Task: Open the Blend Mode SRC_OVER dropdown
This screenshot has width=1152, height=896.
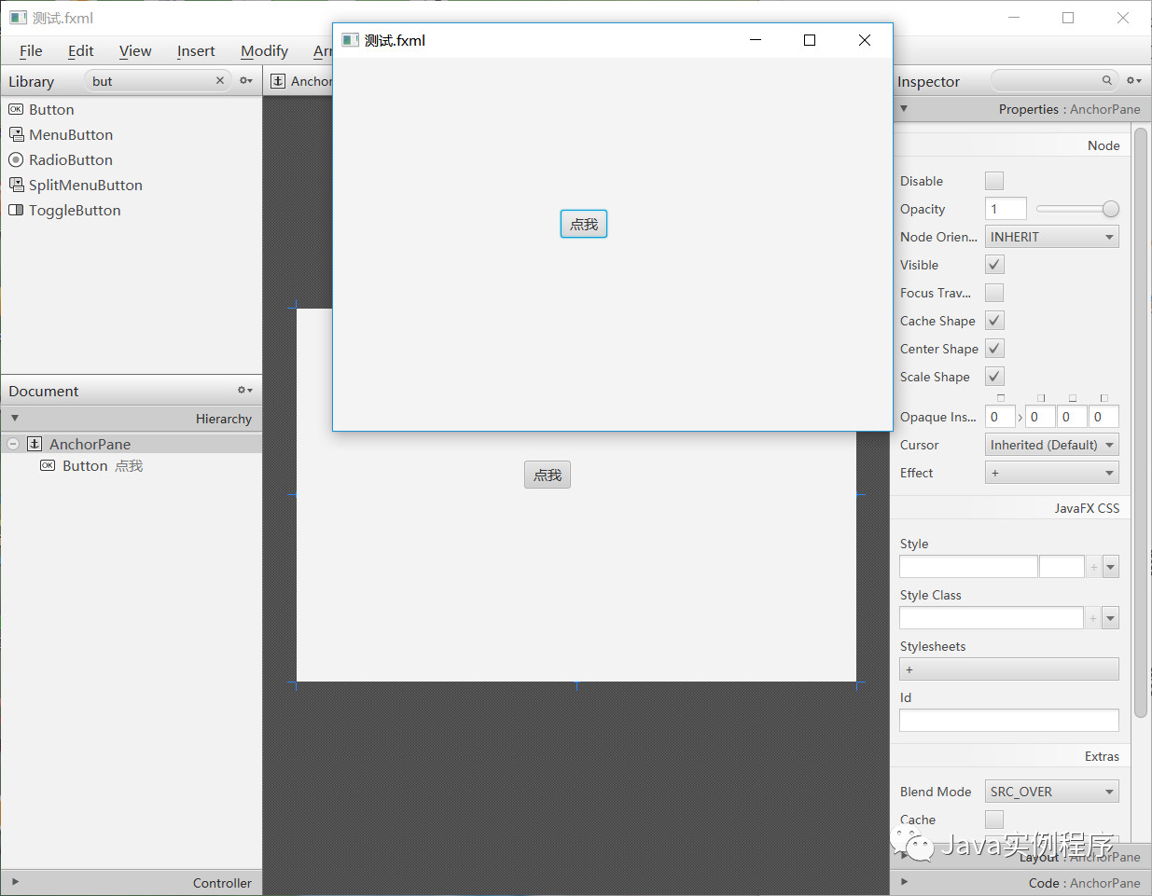Action: 1051,791
